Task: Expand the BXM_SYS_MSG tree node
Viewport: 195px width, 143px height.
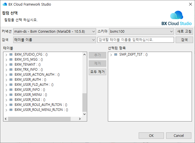Action: (x=6, y=59)
